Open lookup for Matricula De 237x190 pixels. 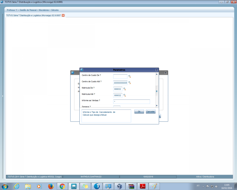click(124, 89)
